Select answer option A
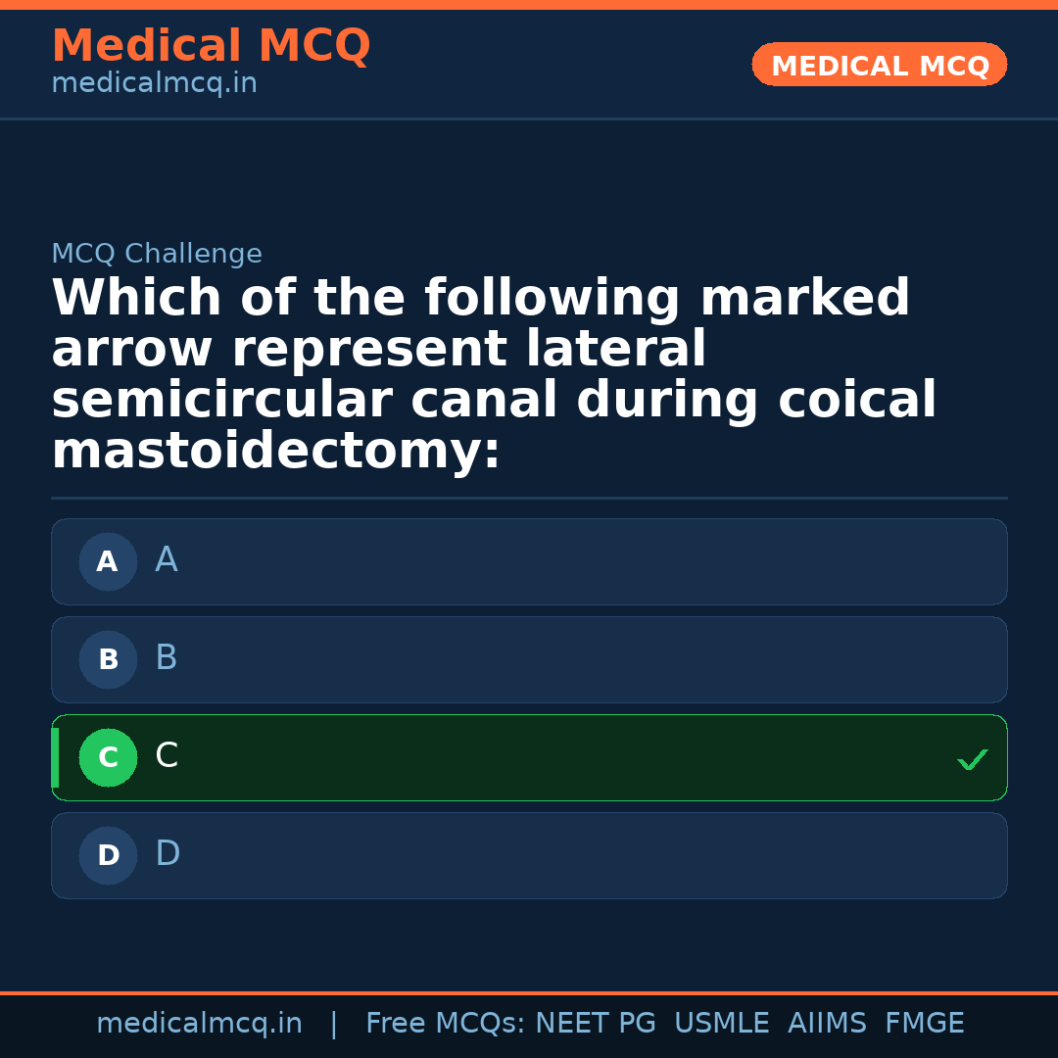The height and width of the screenshot is (1058, 1058). [x=529, y=561]
